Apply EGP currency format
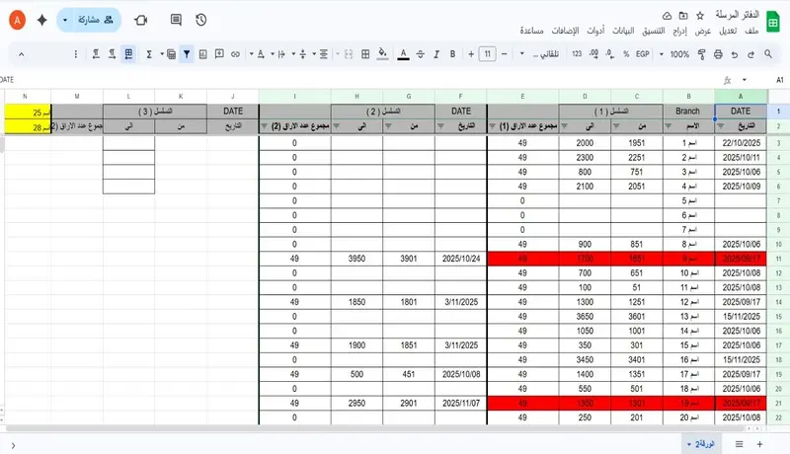Viewport: 790px width, 454px height. 643,54
